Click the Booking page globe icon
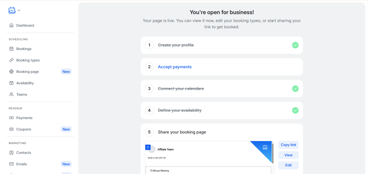Screen dimensions: 368x174 coord(11,72)
